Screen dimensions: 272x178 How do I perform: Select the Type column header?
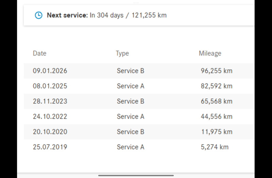click(122, 53)
